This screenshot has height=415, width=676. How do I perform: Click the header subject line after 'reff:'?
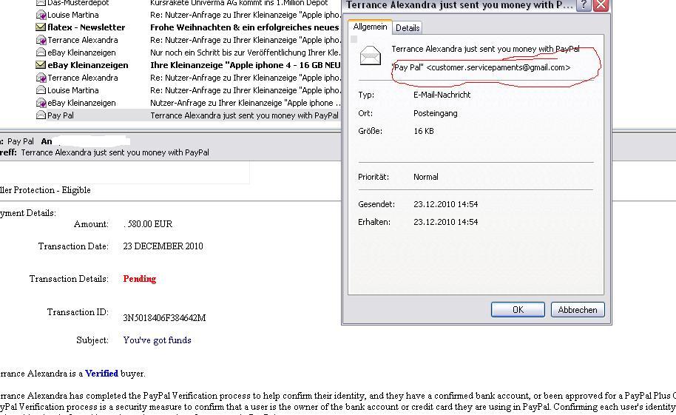pos(115,152)
